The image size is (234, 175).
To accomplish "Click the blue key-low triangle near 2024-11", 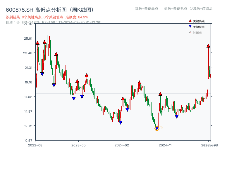I will tap(176, 116).
